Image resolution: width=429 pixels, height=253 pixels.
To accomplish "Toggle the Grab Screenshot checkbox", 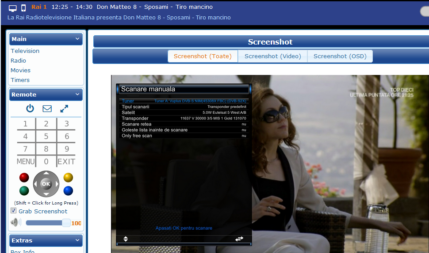I will 13,211.
